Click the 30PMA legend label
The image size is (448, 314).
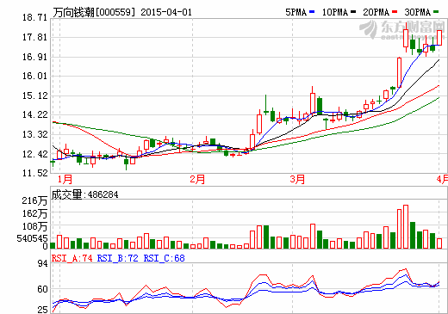(x=418, y=12)
